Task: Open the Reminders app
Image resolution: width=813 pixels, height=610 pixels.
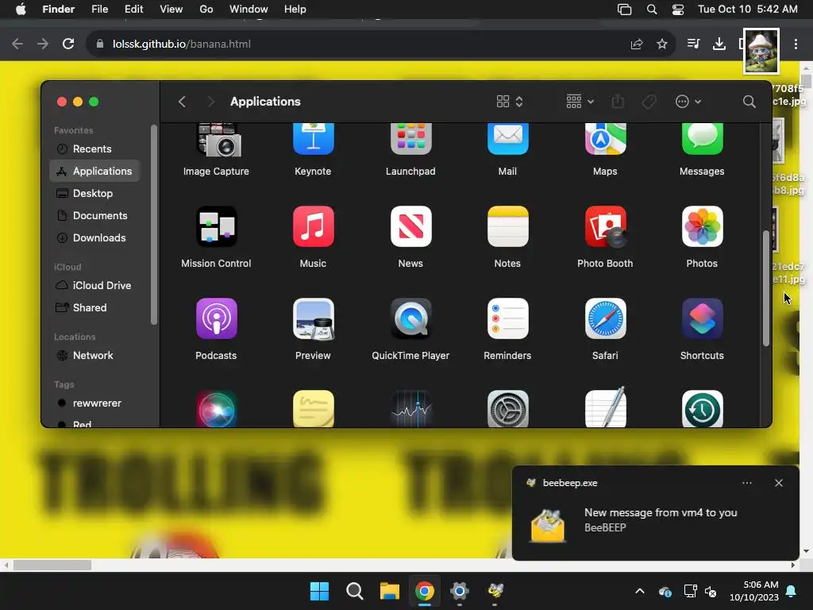Action: pos(507,319)
